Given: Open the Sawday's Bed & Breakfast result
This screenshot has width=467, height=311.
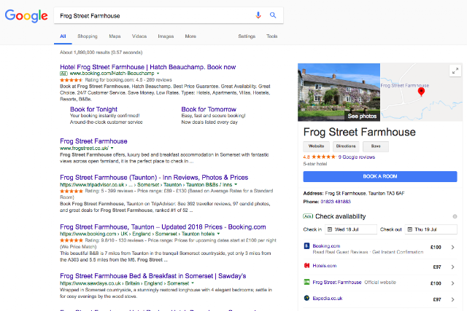Looking at the screenshot, I should (x=153, y=276).
